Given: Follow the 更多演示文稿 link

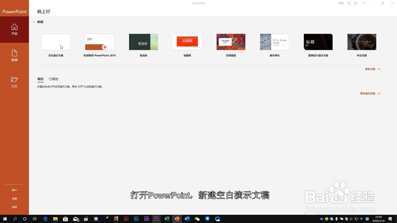Looking at the screenshot, I should tap(370, 94).
